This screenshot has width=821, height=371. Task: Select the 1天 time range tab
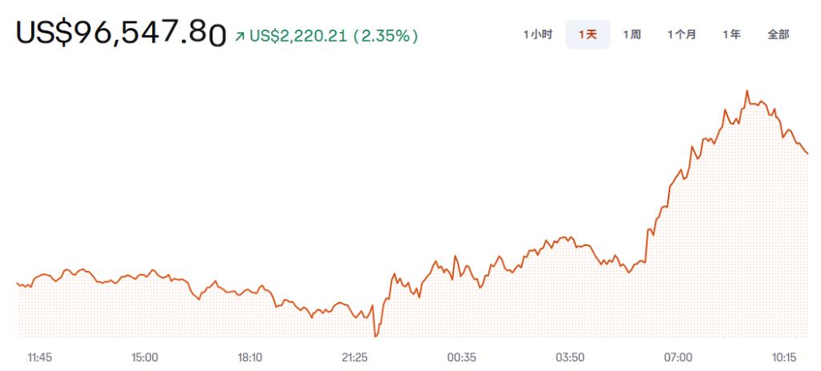point(588,34)
